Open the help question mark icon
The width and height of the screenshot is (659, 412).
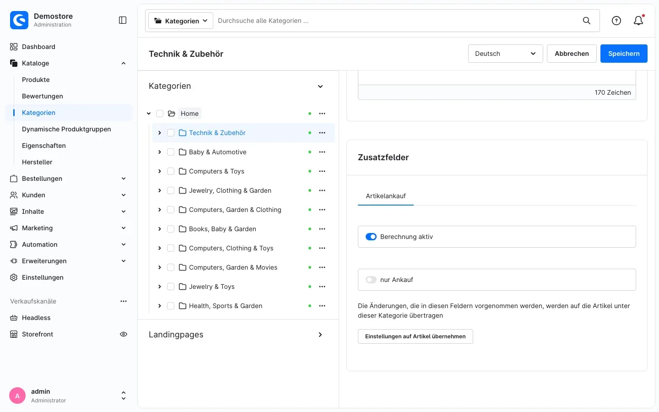coord(616,21)
